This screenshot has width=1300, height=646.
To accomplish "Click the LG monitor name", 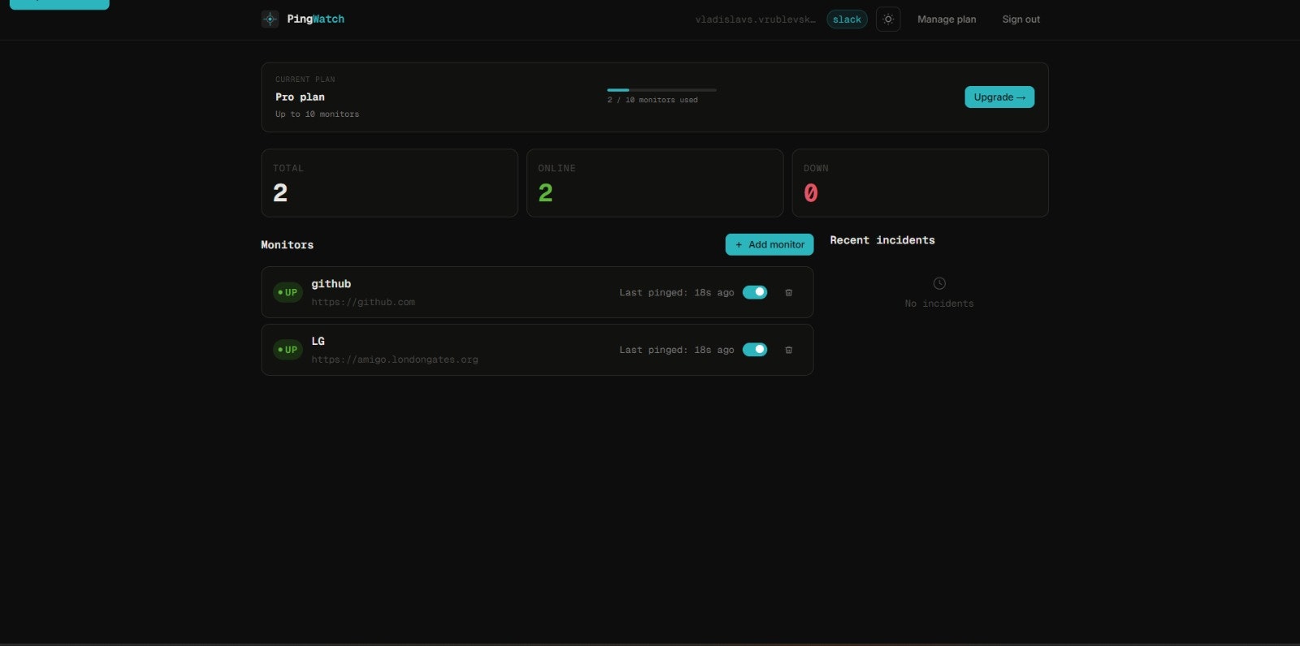I will coord(318,342).
